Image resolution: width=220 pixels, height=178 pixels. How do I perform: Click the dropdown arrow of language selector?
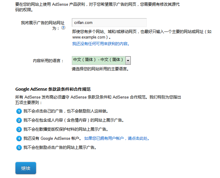128,61
